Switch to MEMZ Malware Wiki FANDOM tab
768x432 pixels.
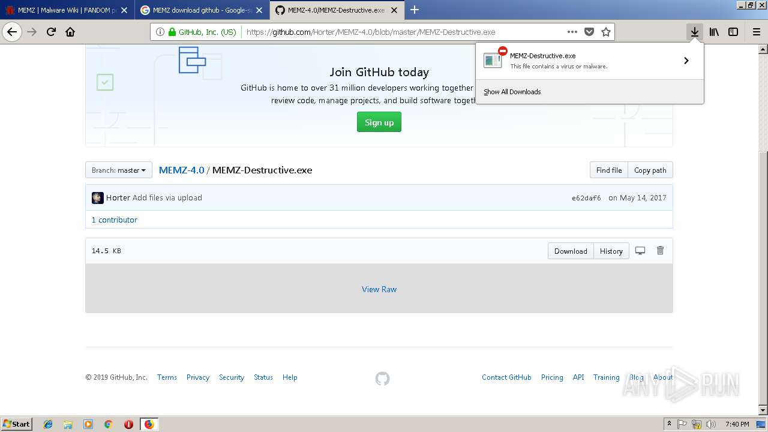67,10
